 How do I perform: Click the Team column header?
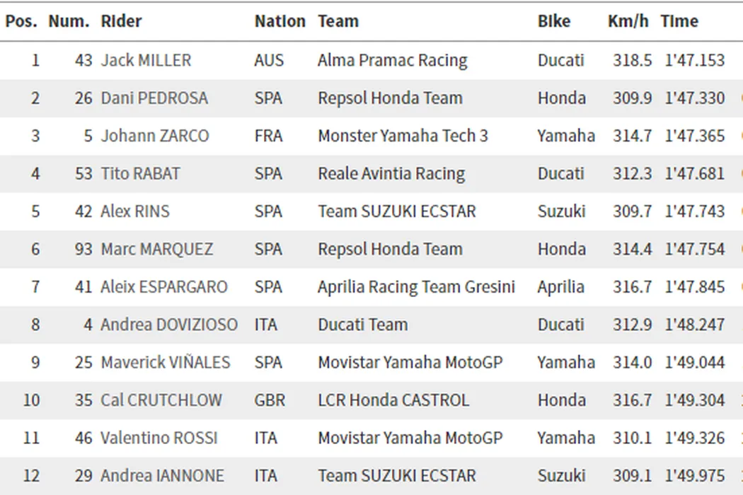coord(338,21)
